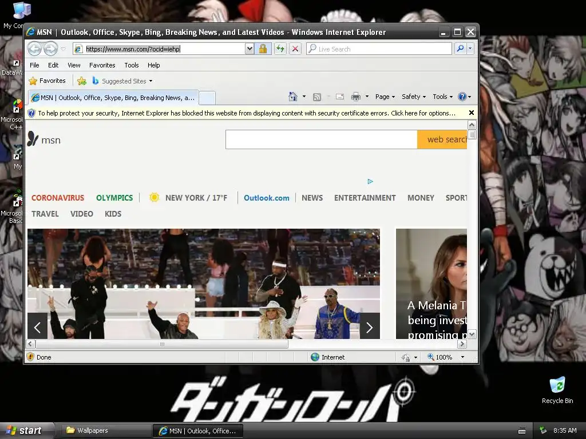
Task: Open the VIDEO navigation link
Action: pos(81,214)
